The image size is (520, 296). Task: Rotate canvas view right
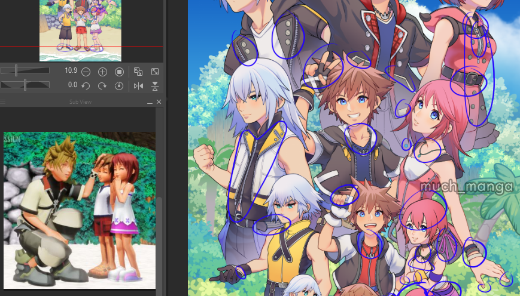(102, 86)
